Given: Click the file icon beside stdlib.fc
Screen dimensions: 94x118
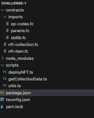Looking at the screenshot, I should [8, 38].
